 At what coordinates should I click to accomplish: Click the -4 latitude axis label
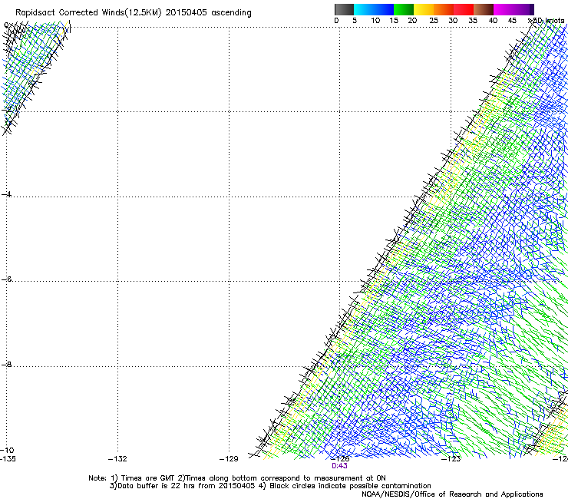pyautogui.click(x=6, y=194)
